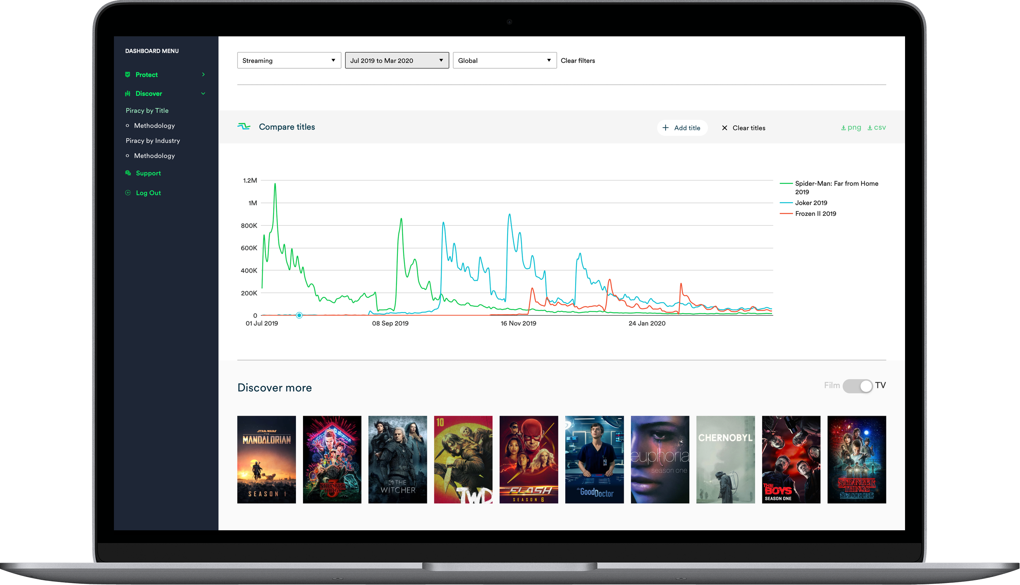
Task: Expand the Discover menu section
Action: (x=149, y=93)
